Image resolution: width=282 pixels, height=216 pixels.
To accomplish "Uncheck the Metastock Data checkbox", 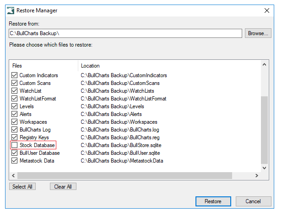I will 14,161.
